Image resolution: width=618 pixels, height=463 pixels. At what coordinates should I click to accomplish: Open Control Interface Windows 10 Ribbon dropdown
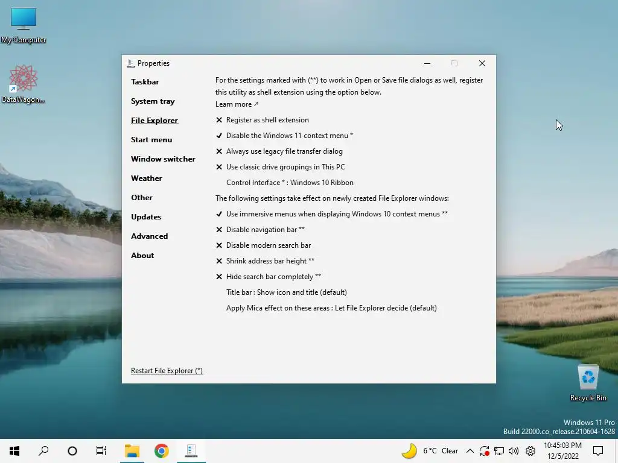click(x=290, y=183)
